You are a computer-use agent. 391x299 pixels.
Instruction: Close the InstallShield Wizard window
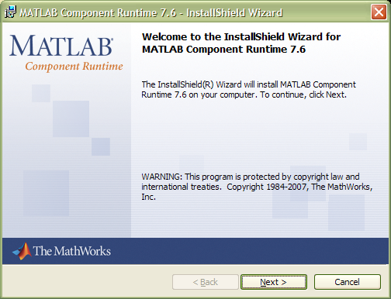point(379,12)
